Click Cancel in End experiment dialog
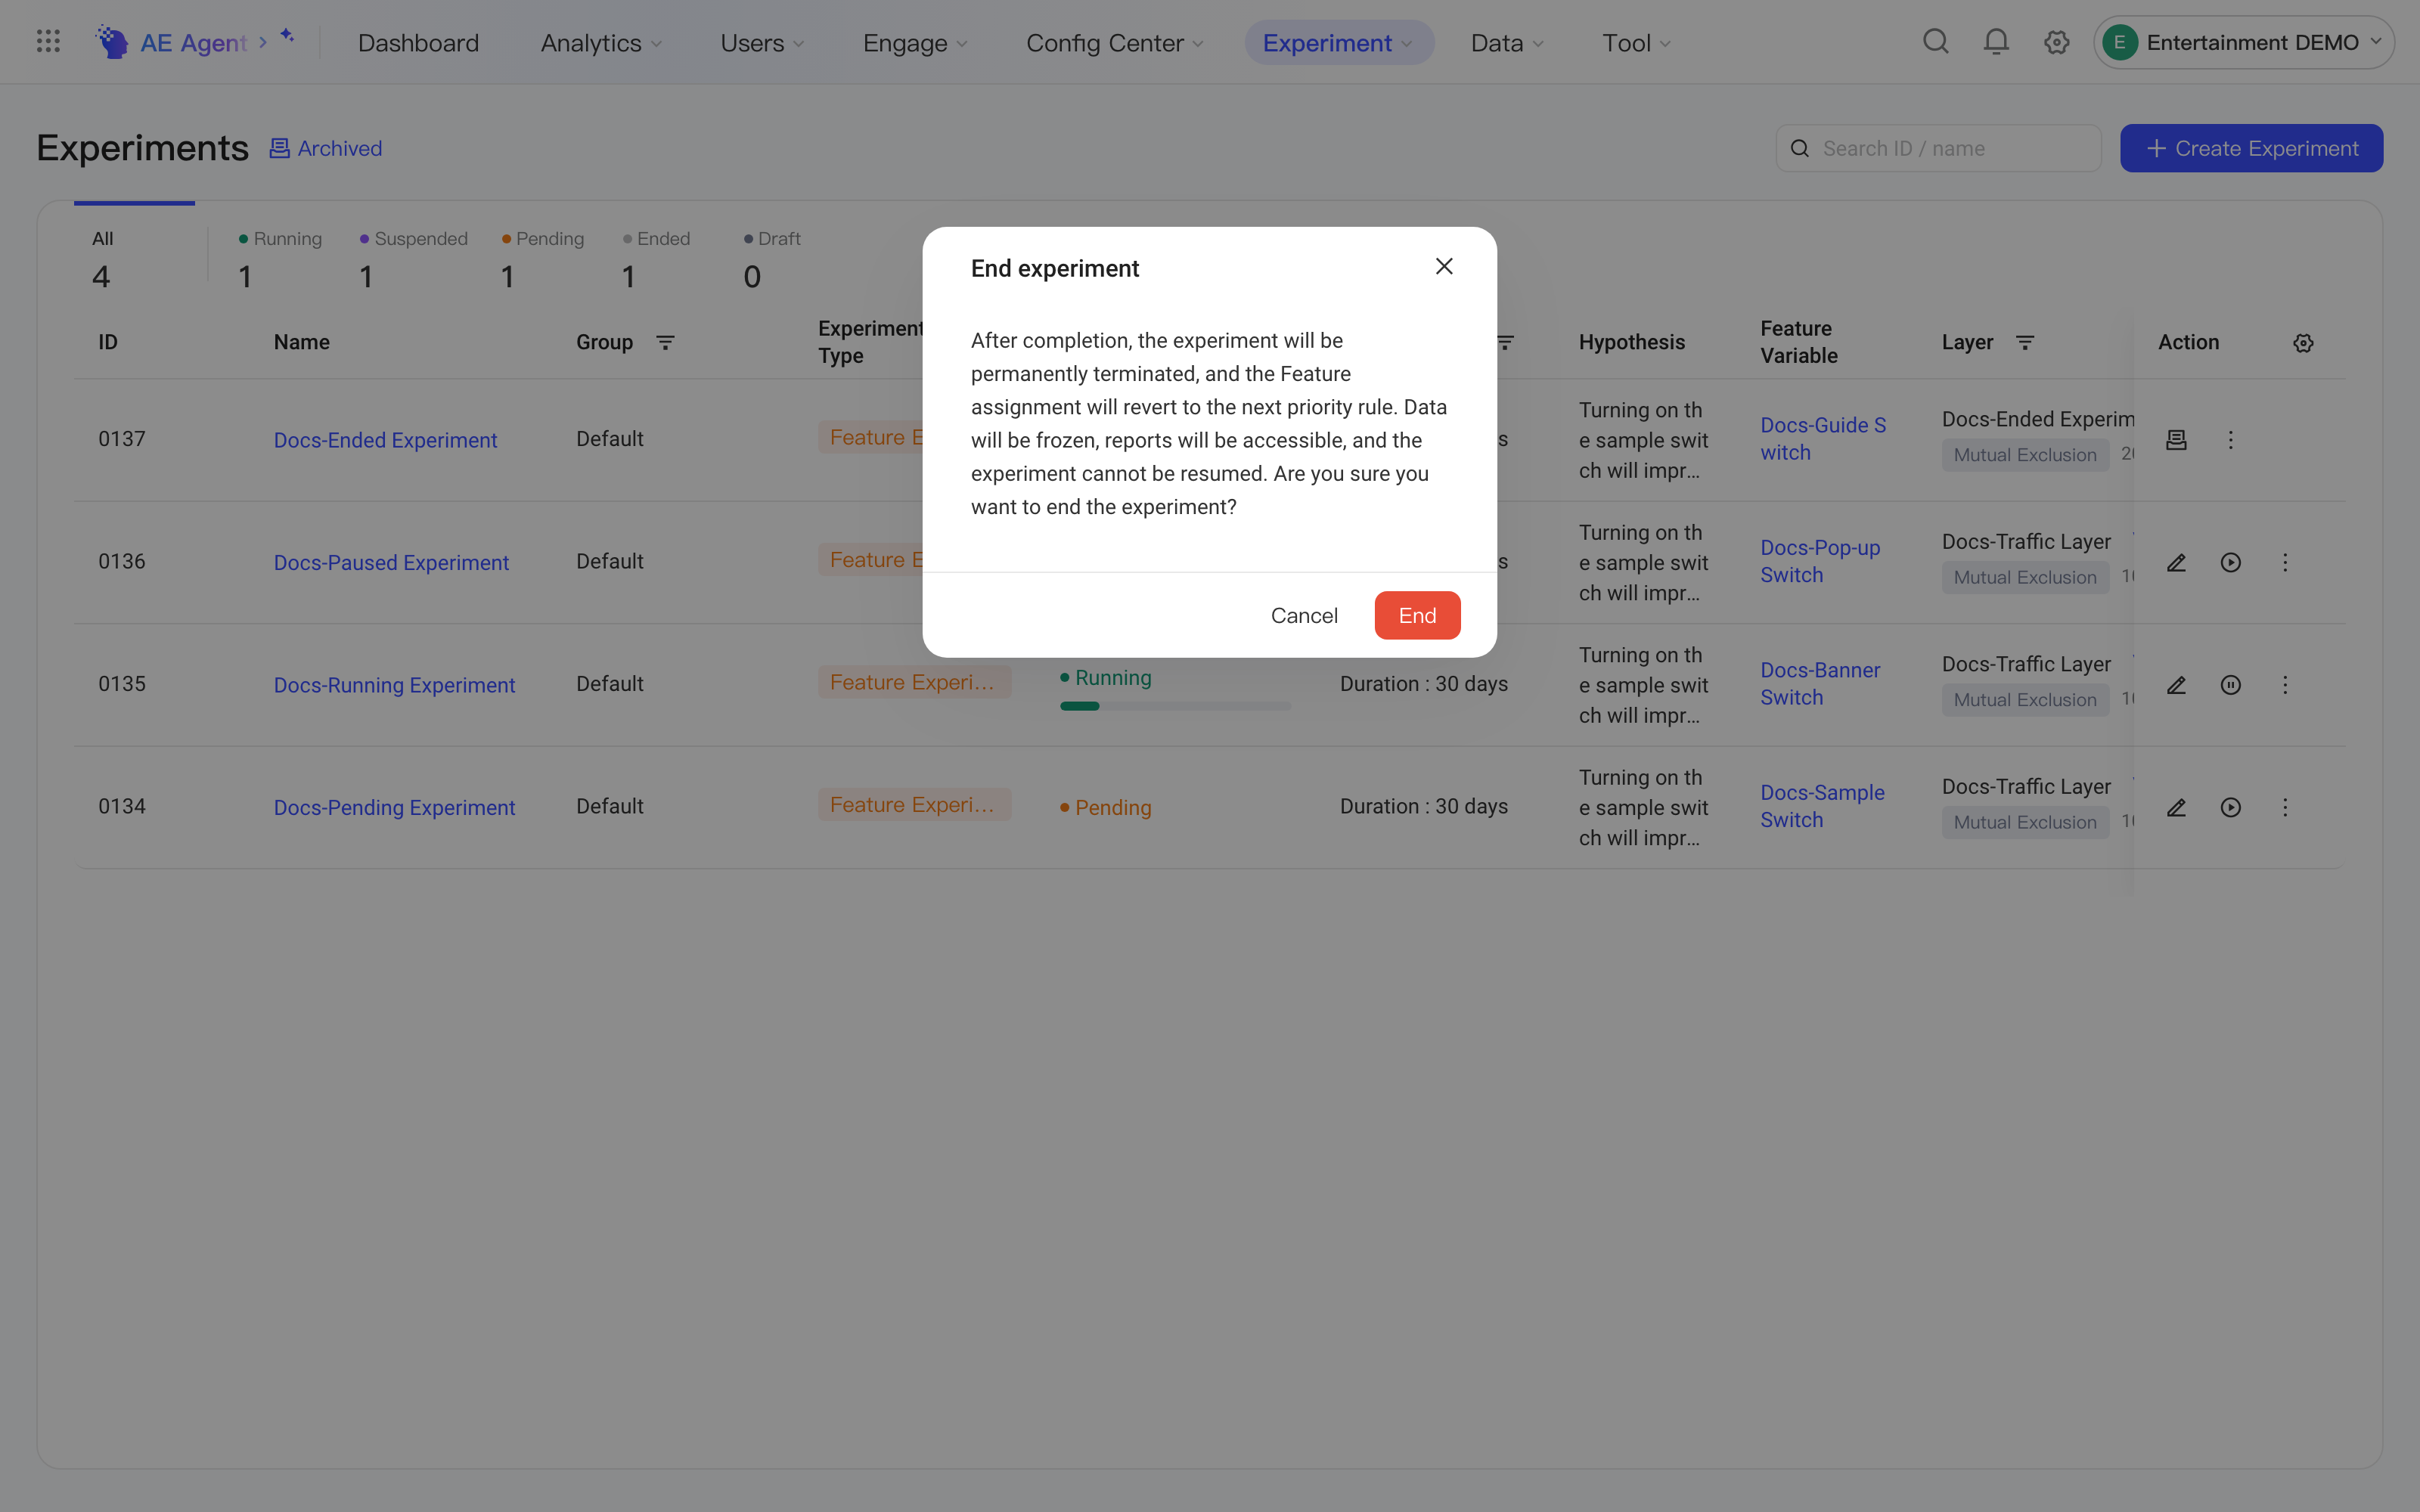2420x1512 pixels. pos(1304,615)
